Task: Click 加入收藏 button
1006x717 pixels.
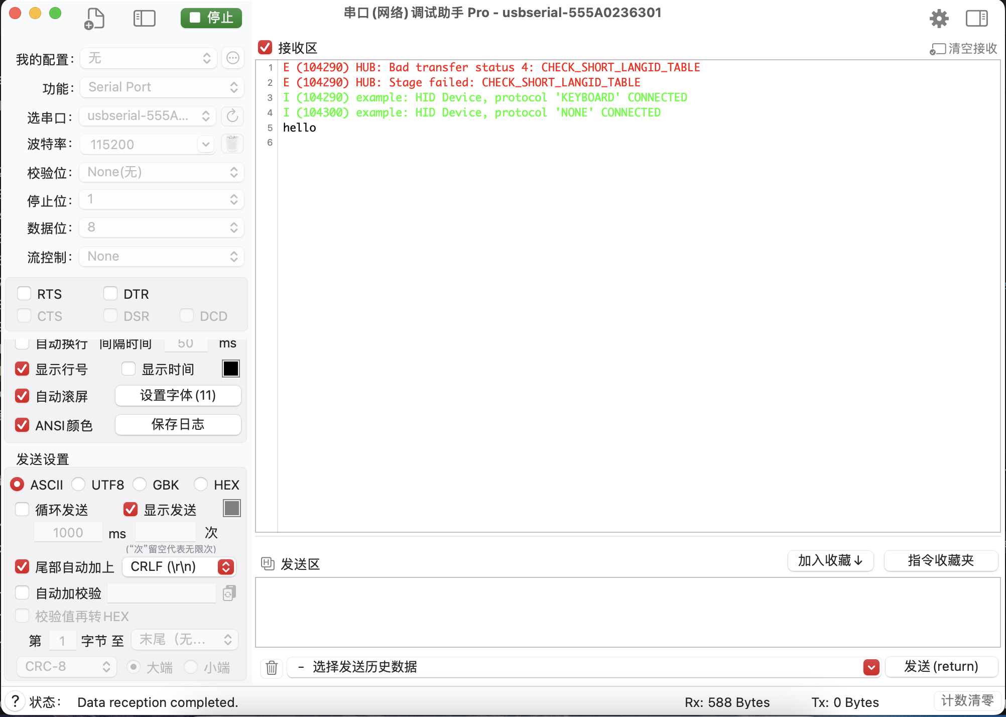Action: point(830,560)
